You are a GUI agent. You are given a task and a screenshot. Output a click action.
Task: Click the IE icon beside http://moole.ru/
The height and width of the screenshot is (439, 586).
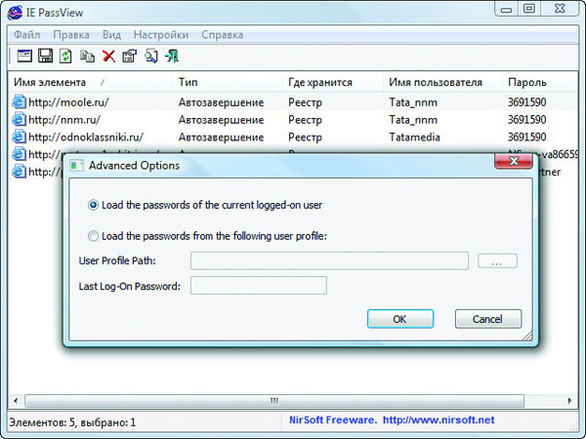coord(19,101)
